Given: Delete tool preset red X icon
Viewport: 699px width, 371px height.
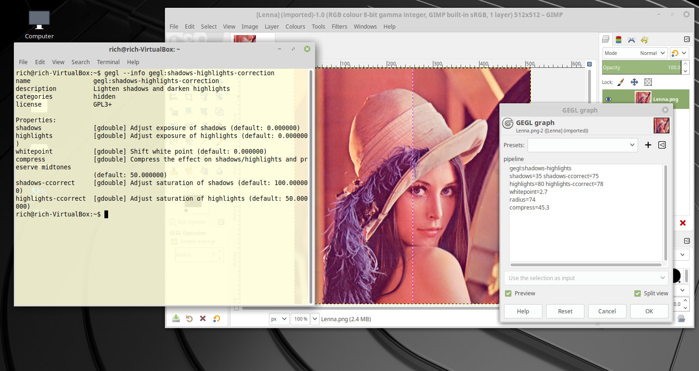Looking at the screenshot, I should [203, 318].
